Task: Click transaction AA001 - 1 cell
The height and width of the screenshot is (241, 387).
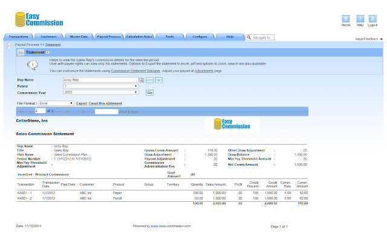Action: pyautogui.click(x=24, y=193)
